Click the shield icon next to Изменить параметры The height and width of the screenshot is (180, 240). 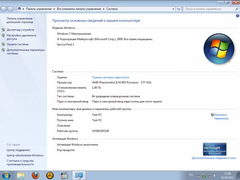[x=212, y=115]
